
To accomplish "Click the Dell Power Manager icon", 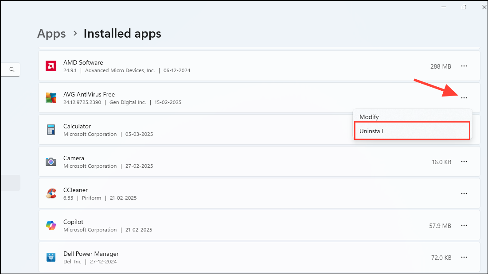I will pos(51,257).
